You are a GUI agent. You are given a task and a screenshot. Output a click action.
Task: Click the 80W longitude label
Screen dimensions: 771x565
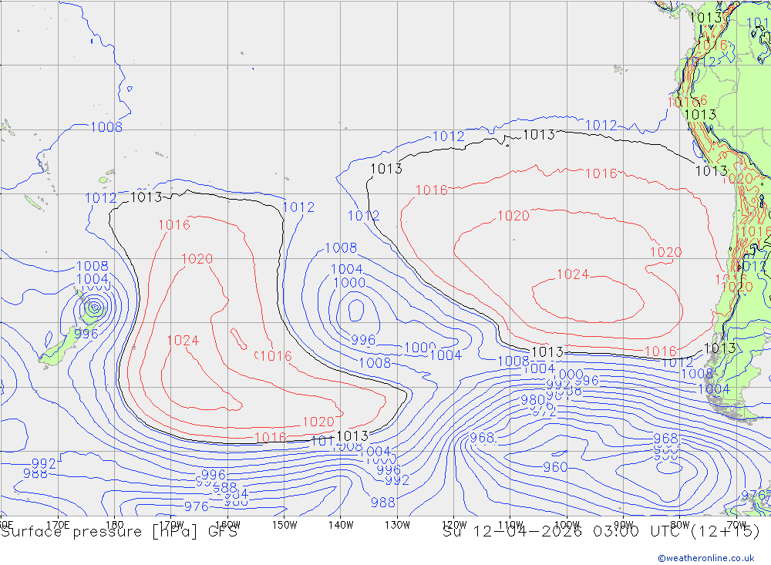[x=680, y=525]
